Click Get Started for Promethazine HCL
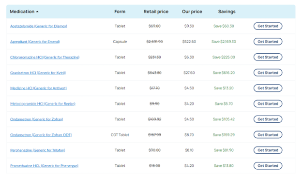Viewport: 302px width, 176px height. pyautogui.click(x=268, y=166)
